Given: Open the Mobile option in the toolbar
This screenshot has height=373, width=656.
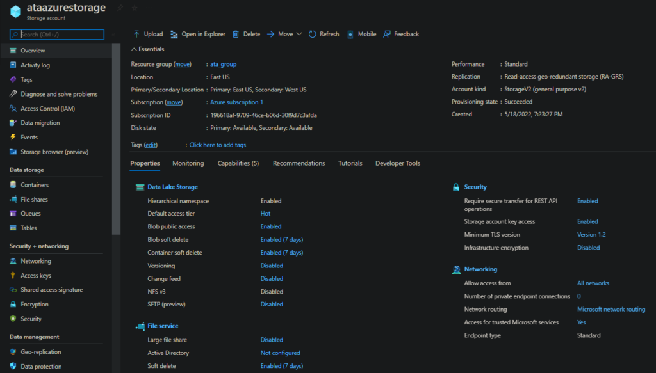Looking at the screenshot, I should click(x=361, y=34).
